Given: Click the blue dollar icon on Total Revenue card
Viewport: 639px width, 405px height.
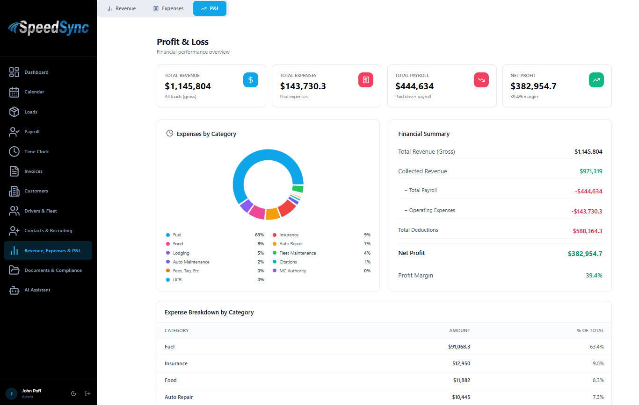Looking at the screenshot, I should [250, 80].
